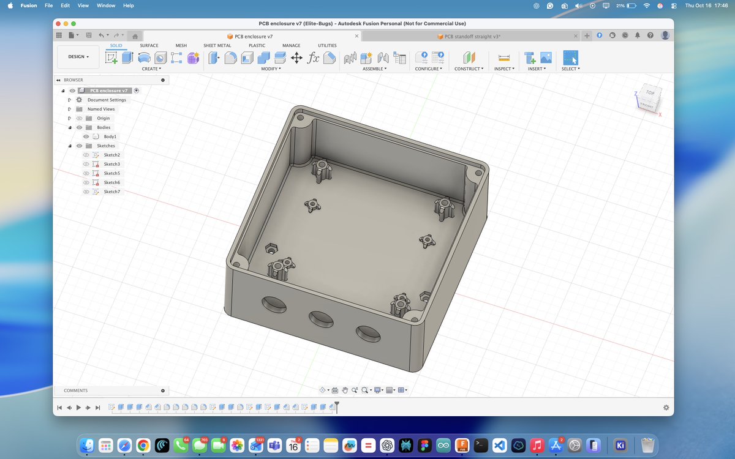
Task: Click the Pan hand icon in navigation bar
Action: (345, 390)
